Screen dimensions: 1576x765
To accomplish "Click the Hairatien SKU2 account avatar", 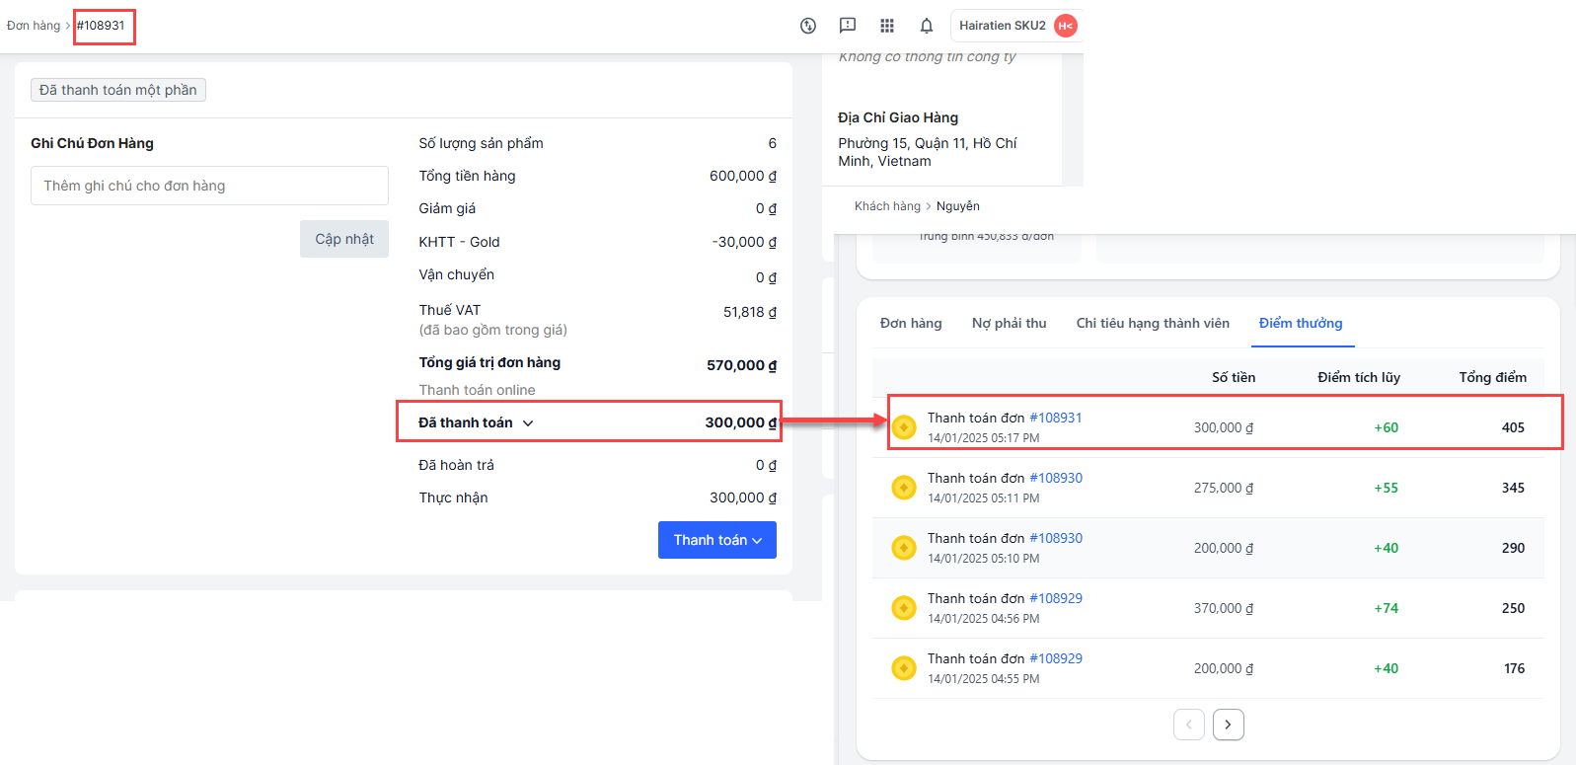I will (x=1066, y=26).
